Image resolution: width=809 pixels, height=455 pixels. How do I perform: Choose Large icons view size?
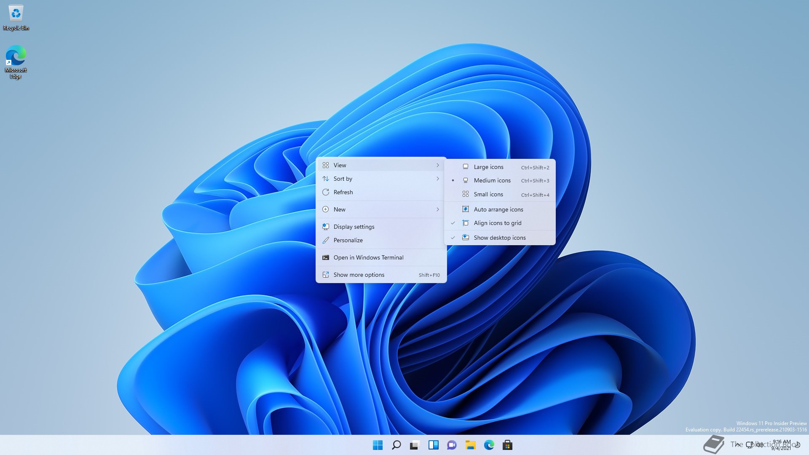[x=488, y=167]
